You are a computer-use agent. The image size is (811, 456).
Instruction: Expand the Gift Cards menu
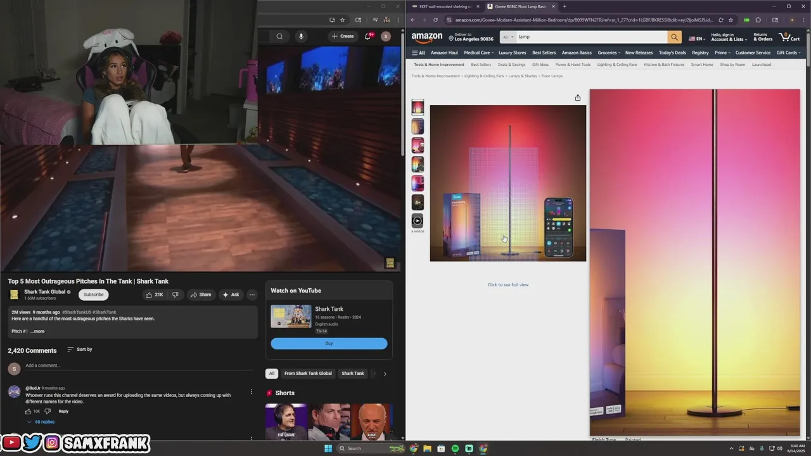tap(789, 53)
